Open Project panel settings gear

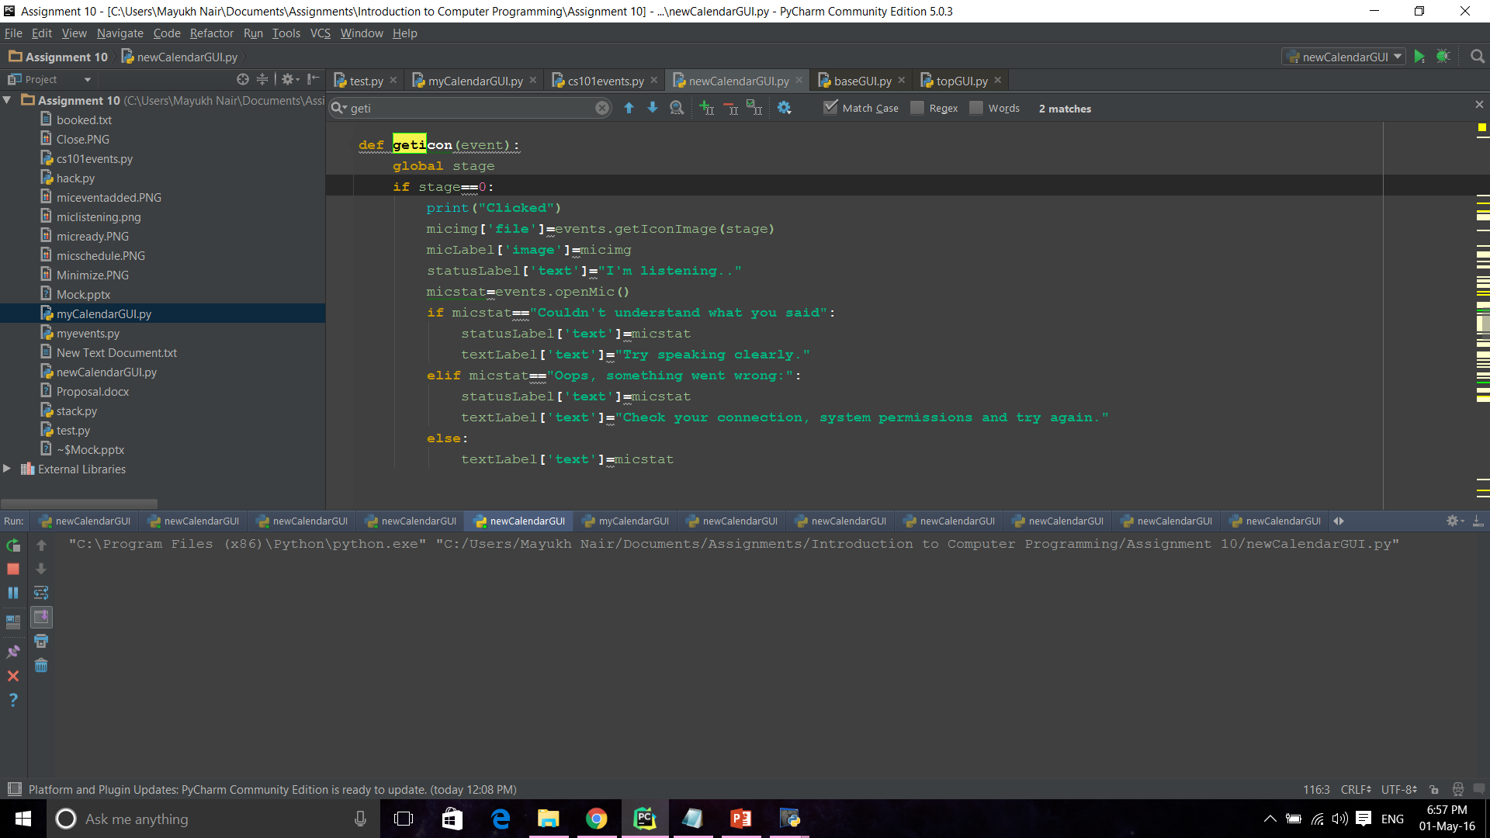(x=289, y=79)
